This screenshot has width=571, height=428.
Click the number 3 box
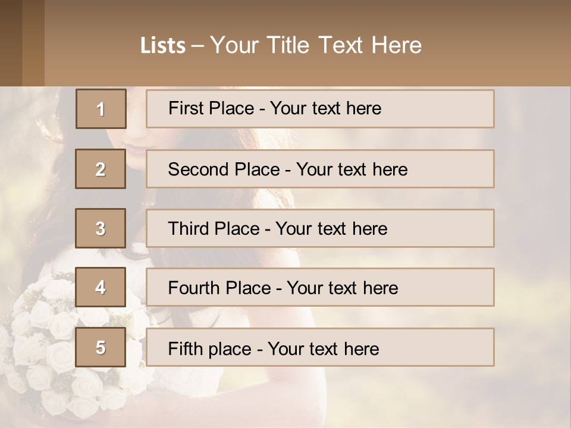(101, 228)
